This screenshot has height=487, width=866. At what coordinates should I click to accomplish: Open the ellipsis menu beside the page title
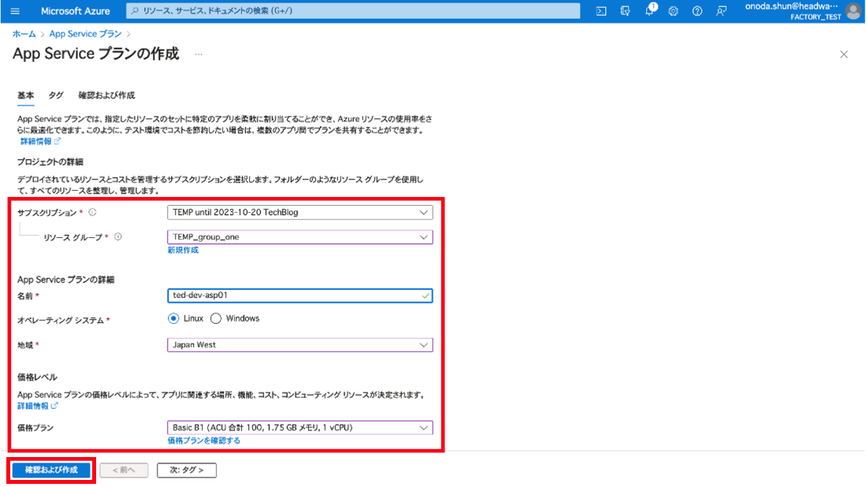tap(199, 54)
